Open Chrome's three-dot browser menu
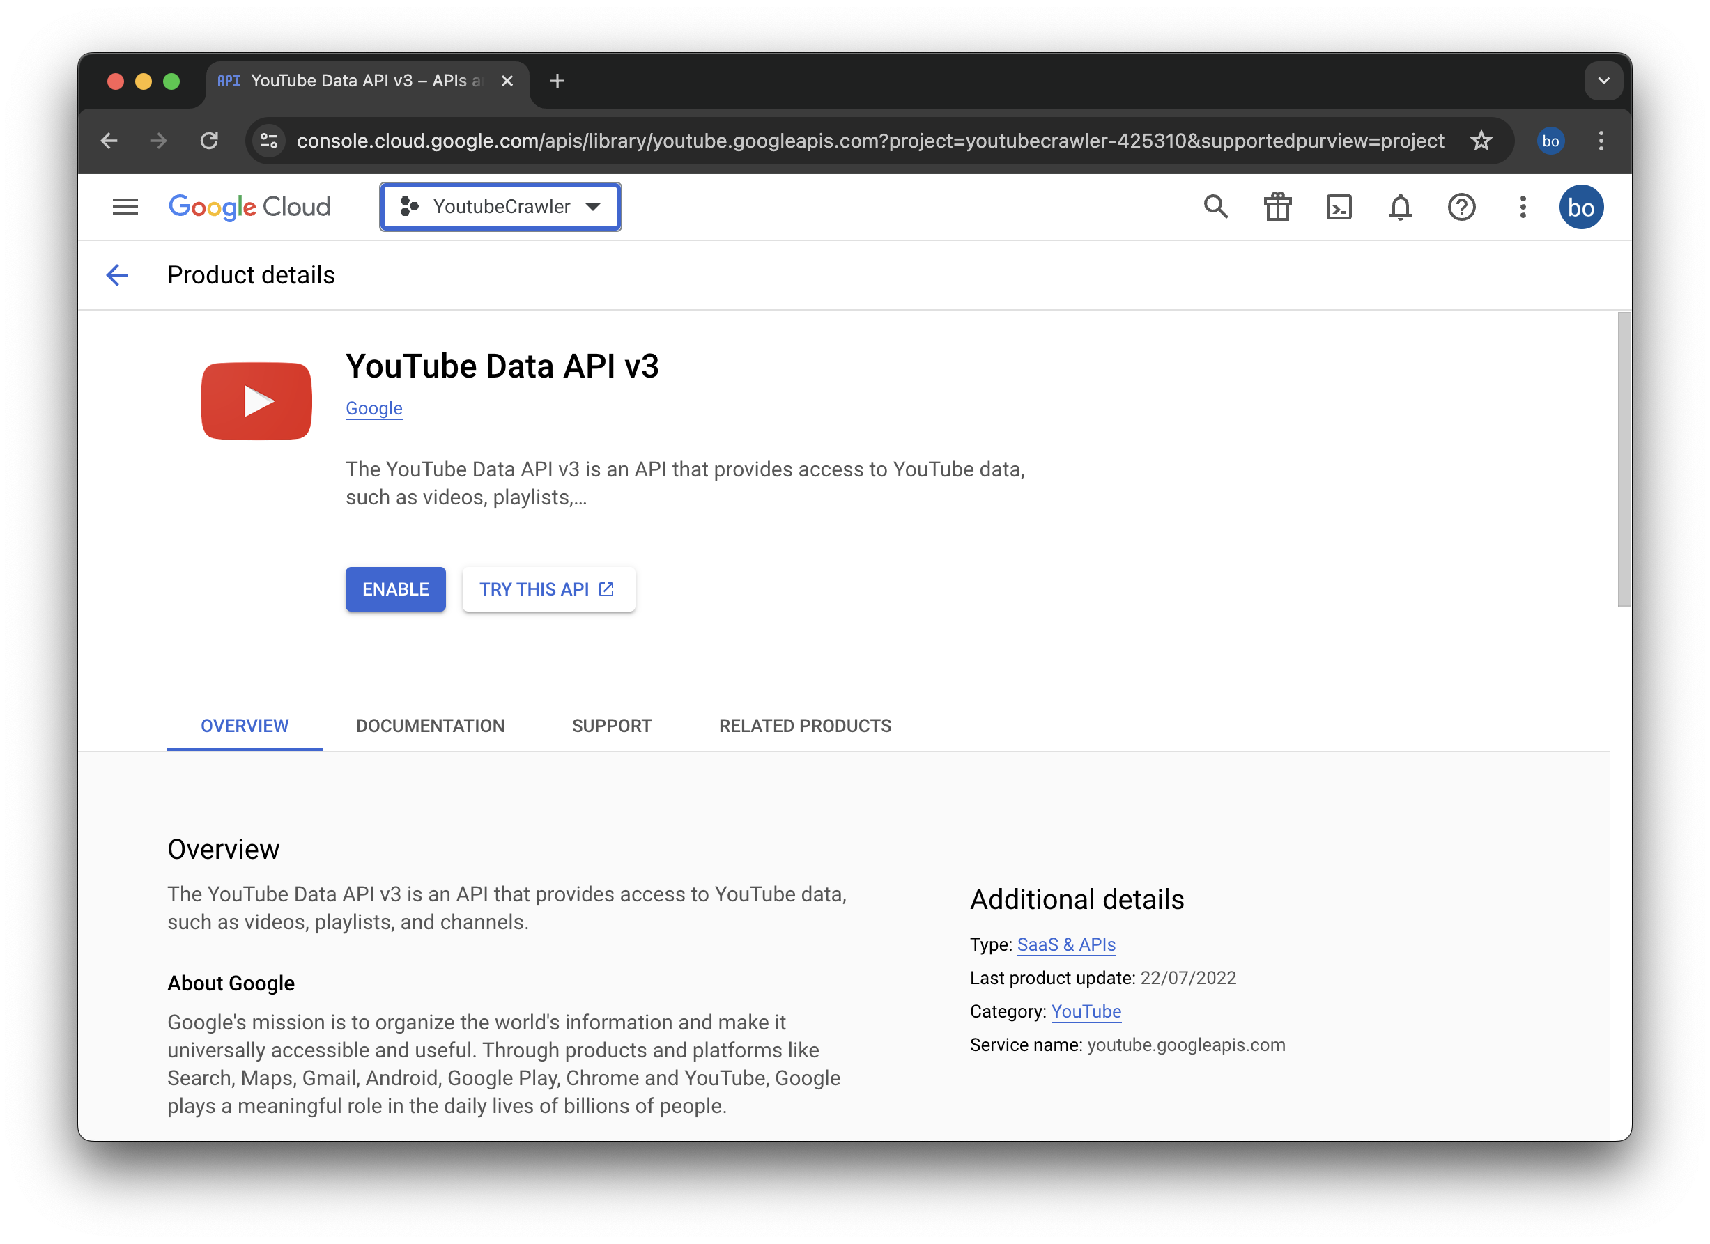 pos(1601,141)
